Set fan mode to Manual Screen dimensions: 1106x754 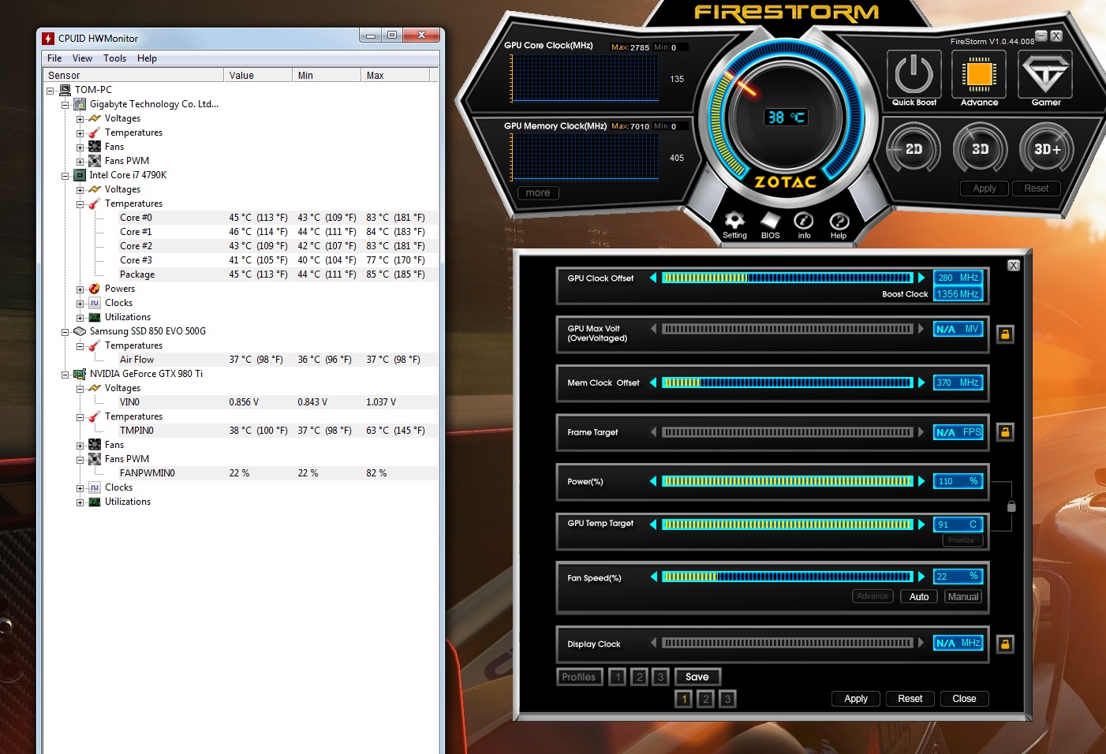point(963,597)
